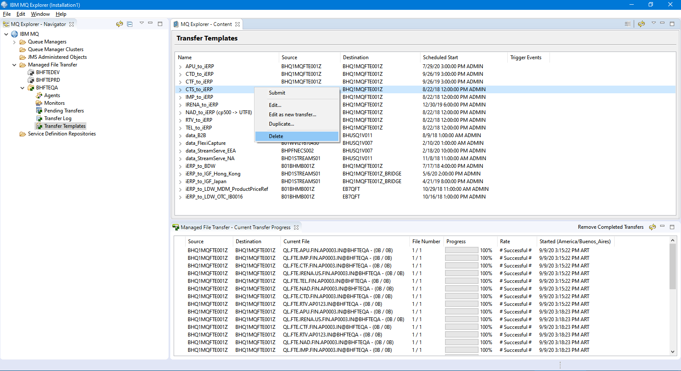The width and height of the screenshot is (681, 371).
Task: Minimize the Content panel
Action: (x=662, y=23)
